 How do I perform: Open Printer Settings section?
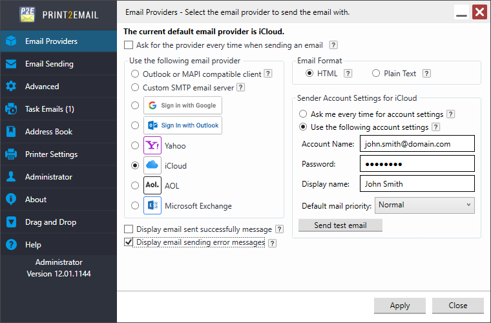pyautogui.click(x=59, y=154)
